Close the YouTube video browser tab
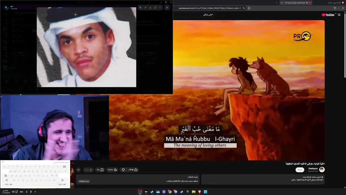Screen dimensions: 346x195 click(x=282, y=3)
